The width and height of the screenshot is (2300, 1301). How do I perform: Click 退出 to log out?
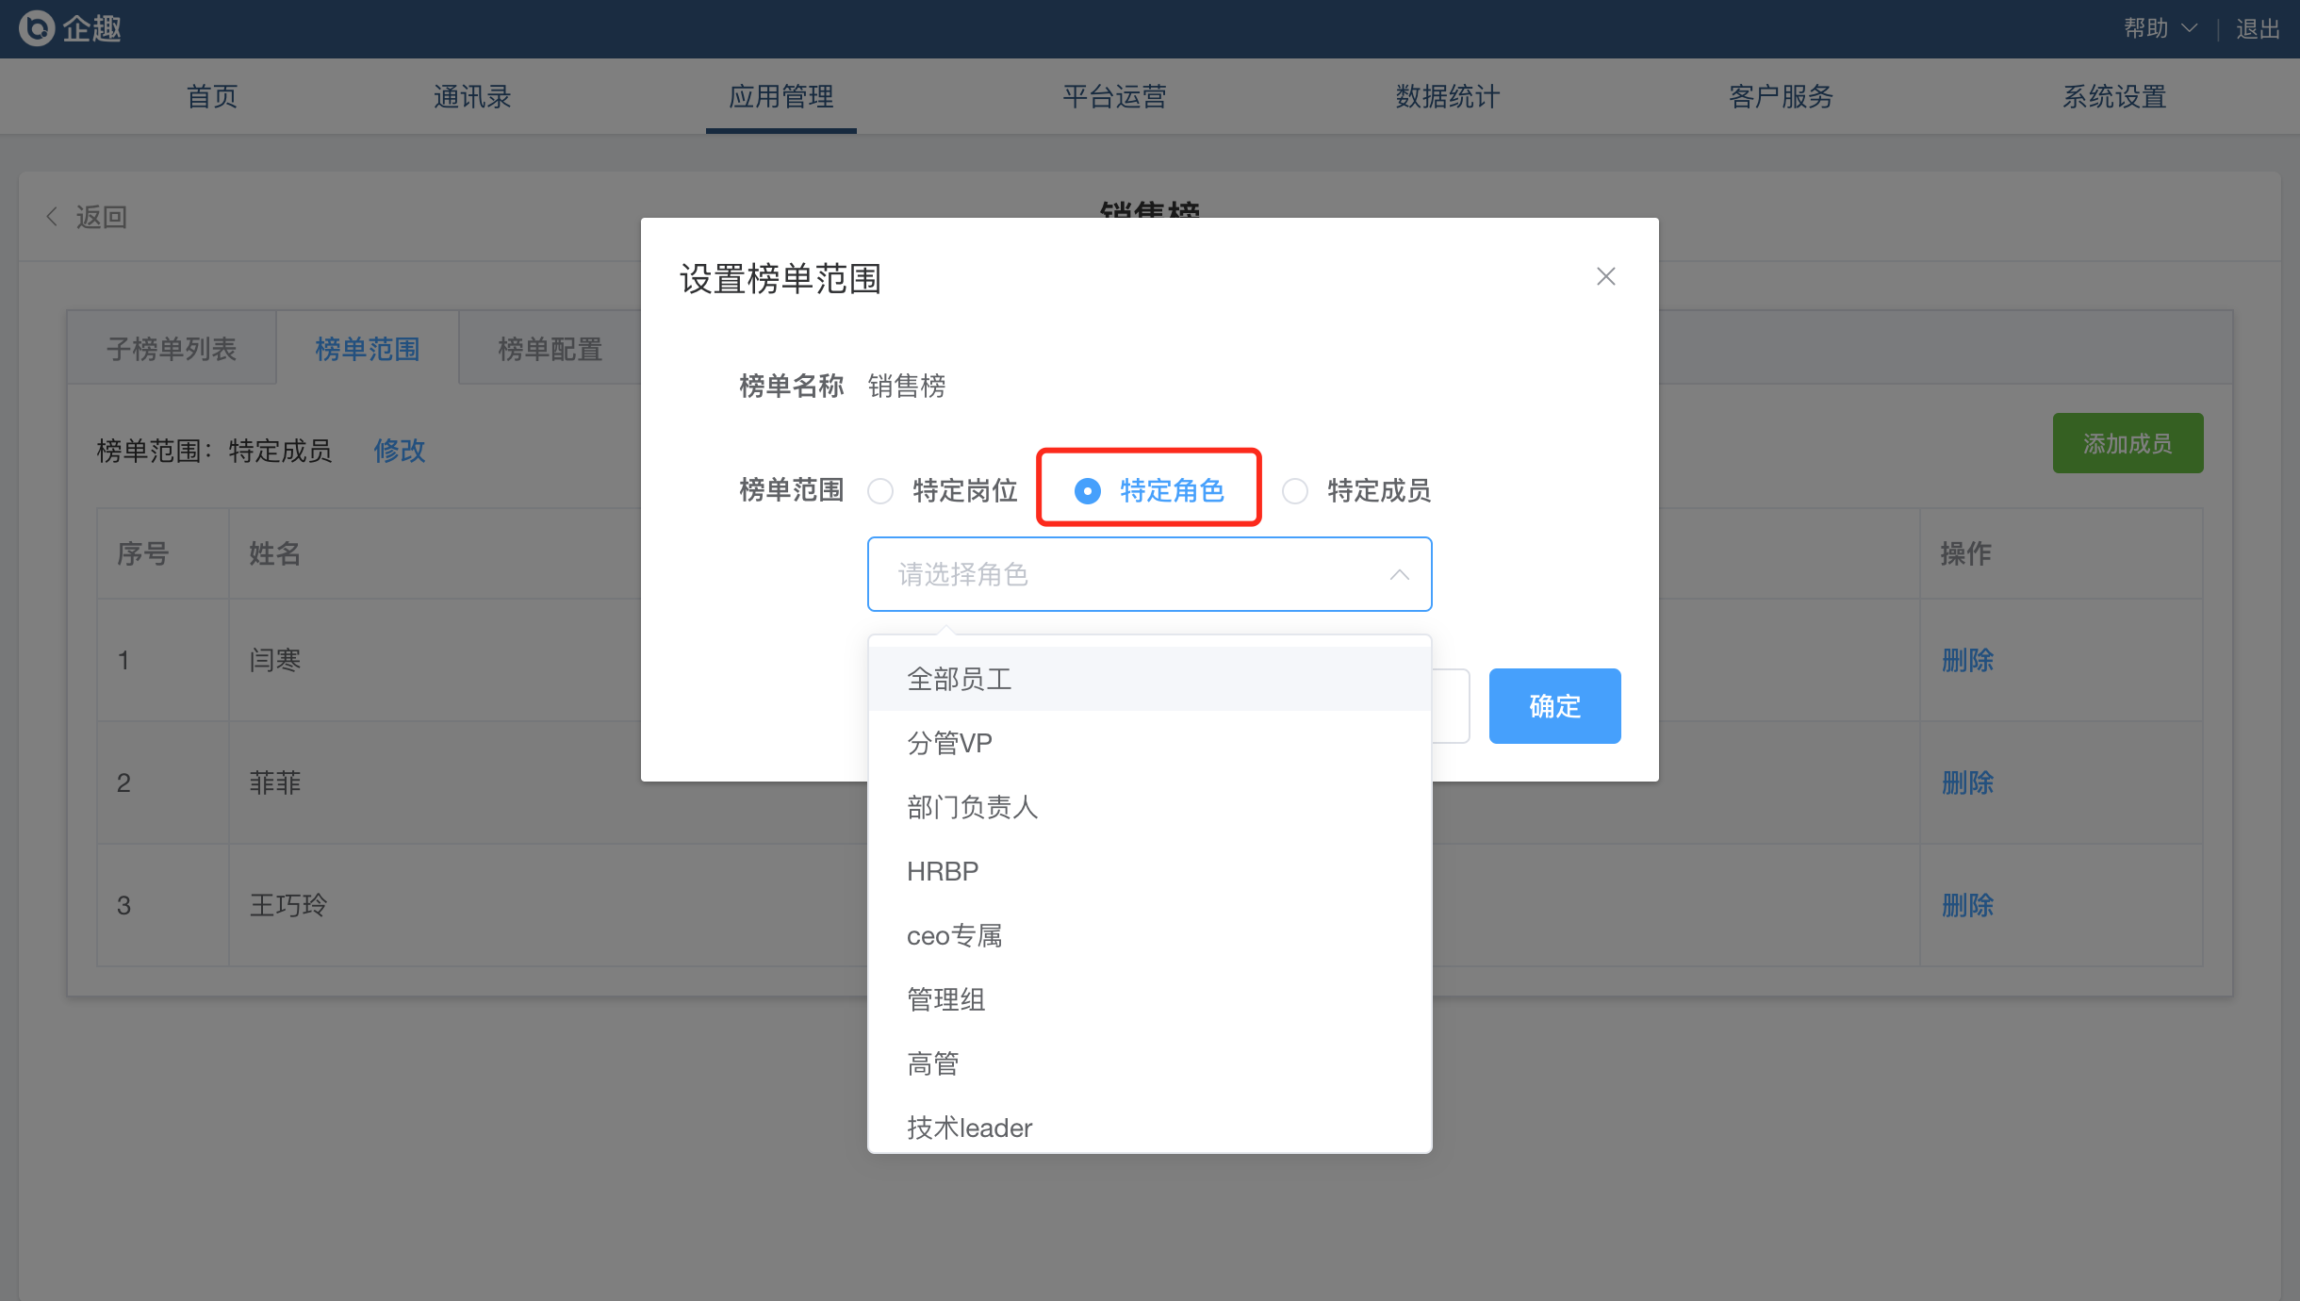[2258, 28]
